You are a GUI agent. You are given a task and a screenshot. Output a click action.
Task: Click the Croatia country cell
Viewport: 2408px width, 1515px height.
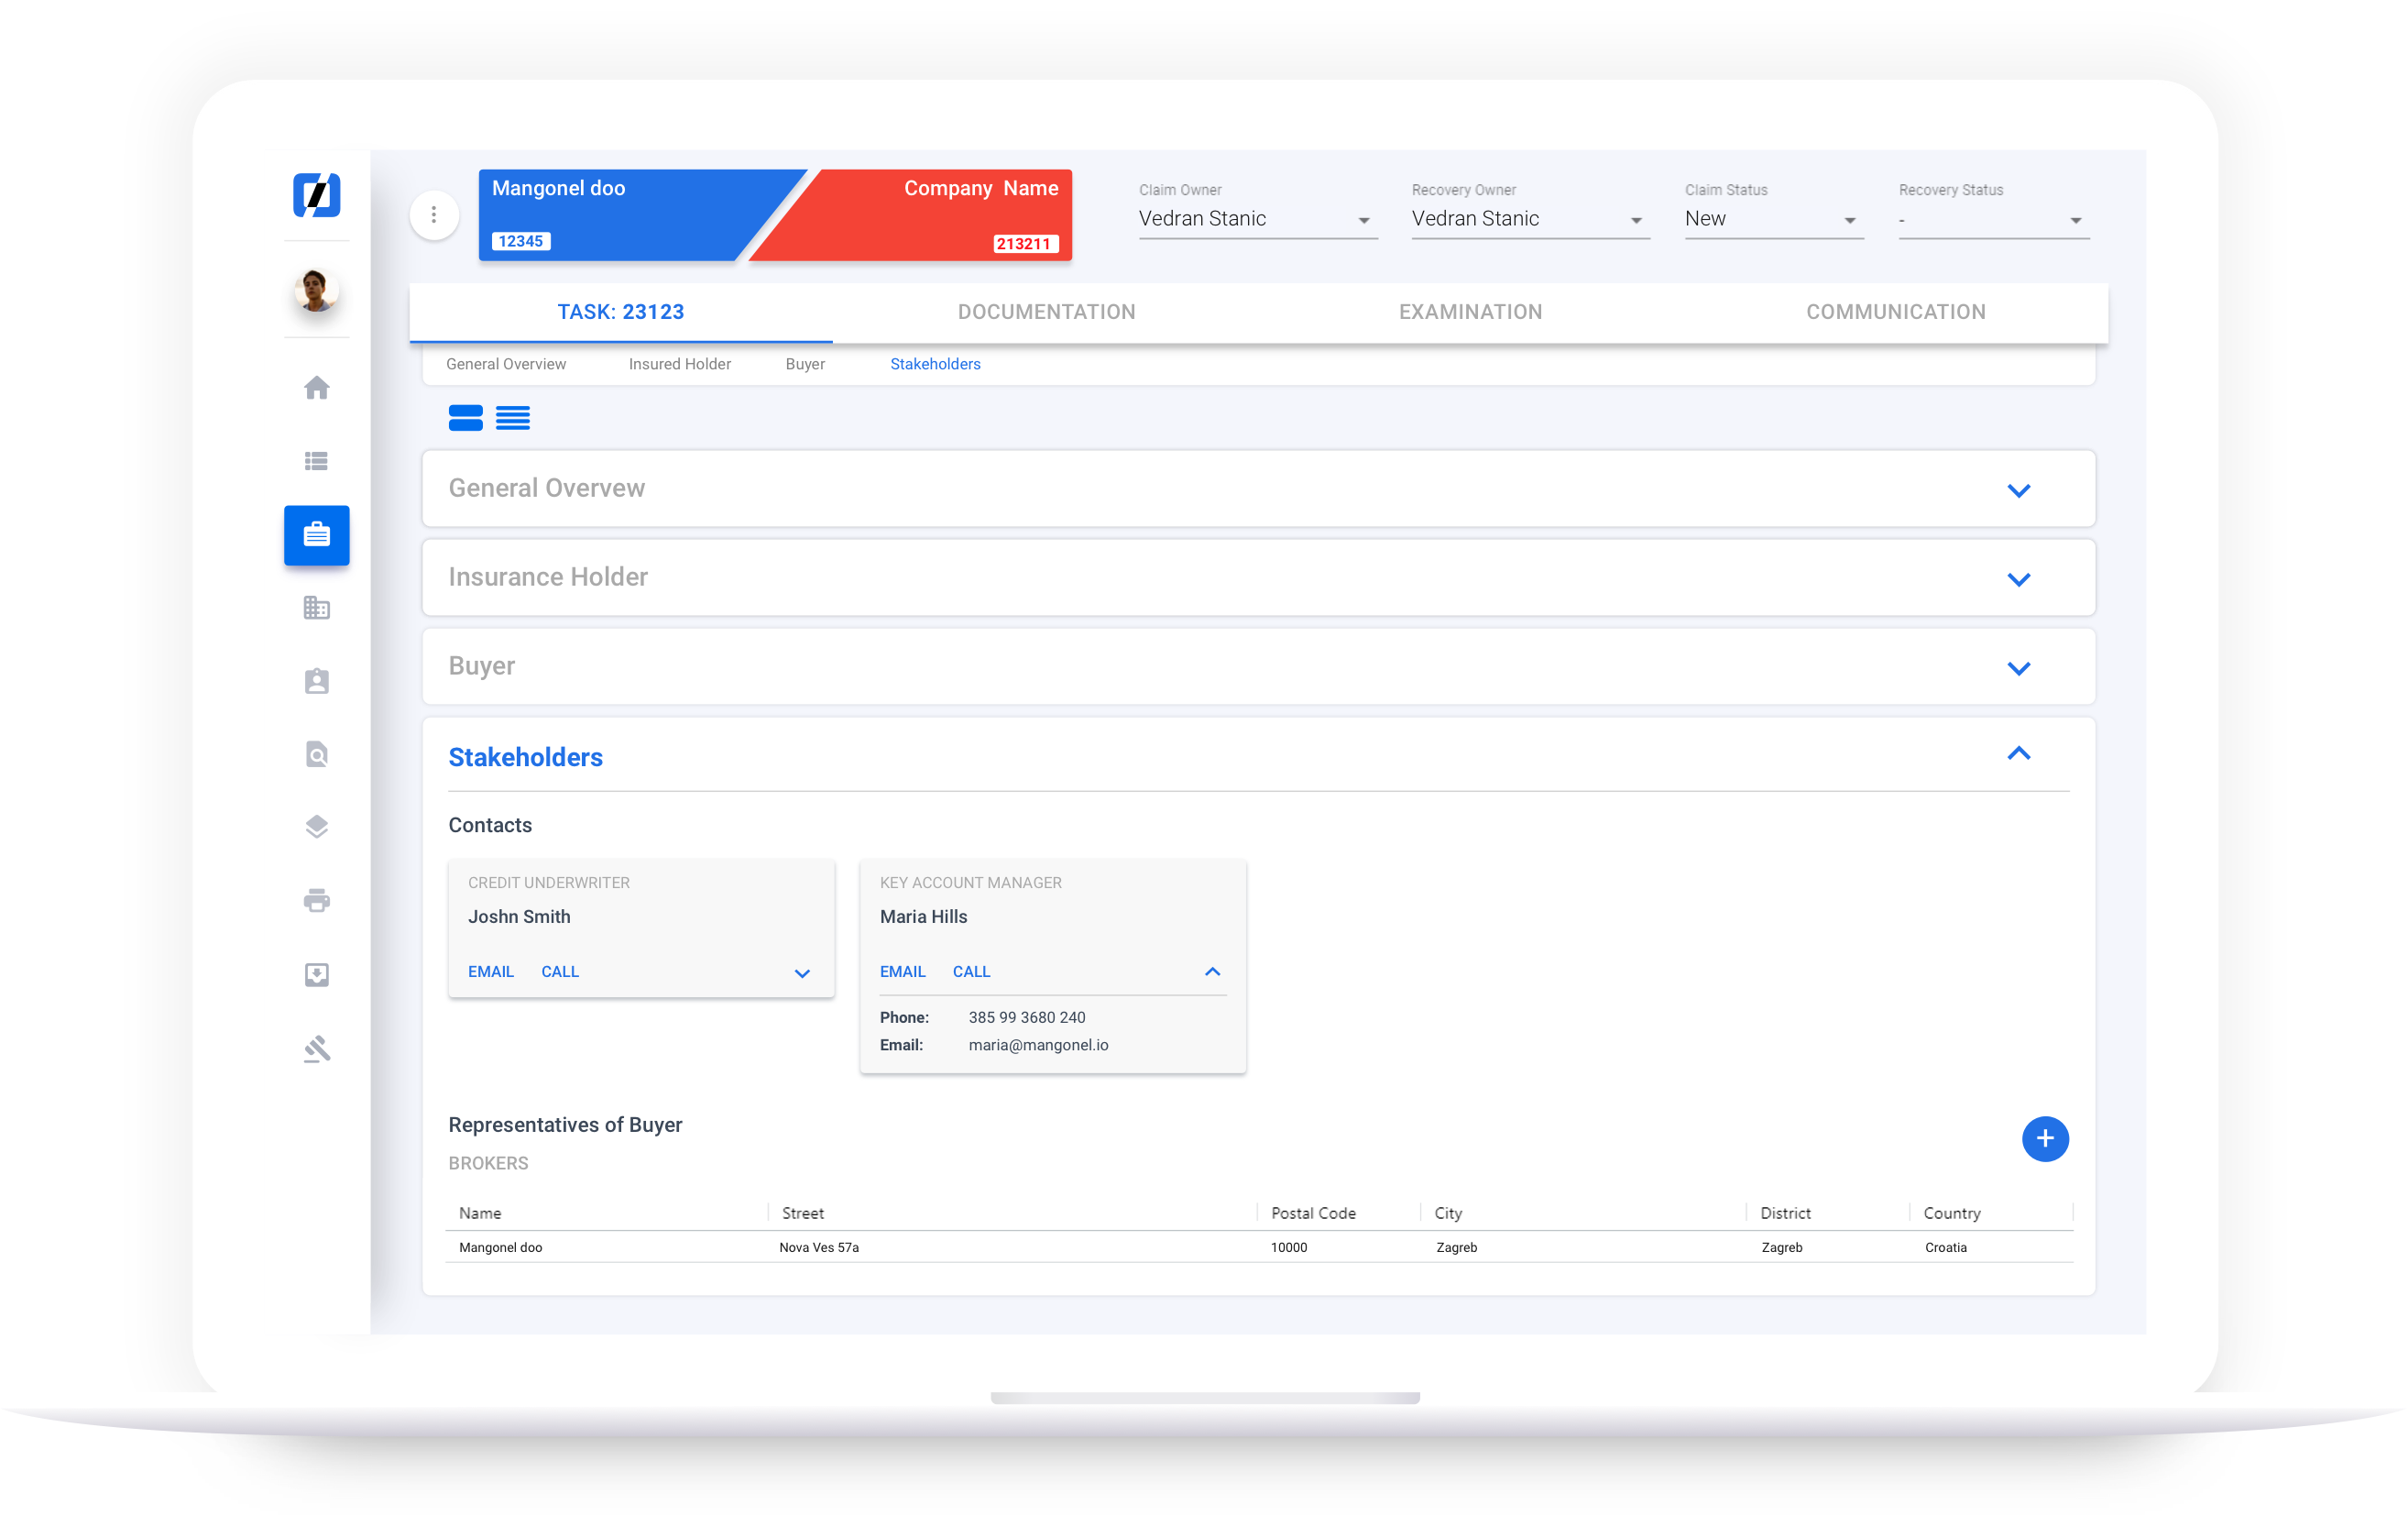click(1945, 1247)
